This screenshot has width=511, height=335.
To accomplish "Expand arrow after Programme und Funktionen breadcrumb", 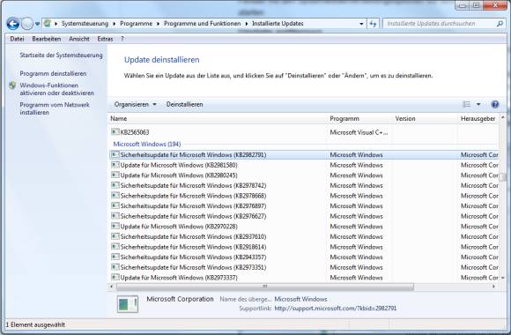I will [x=247, y=24].
